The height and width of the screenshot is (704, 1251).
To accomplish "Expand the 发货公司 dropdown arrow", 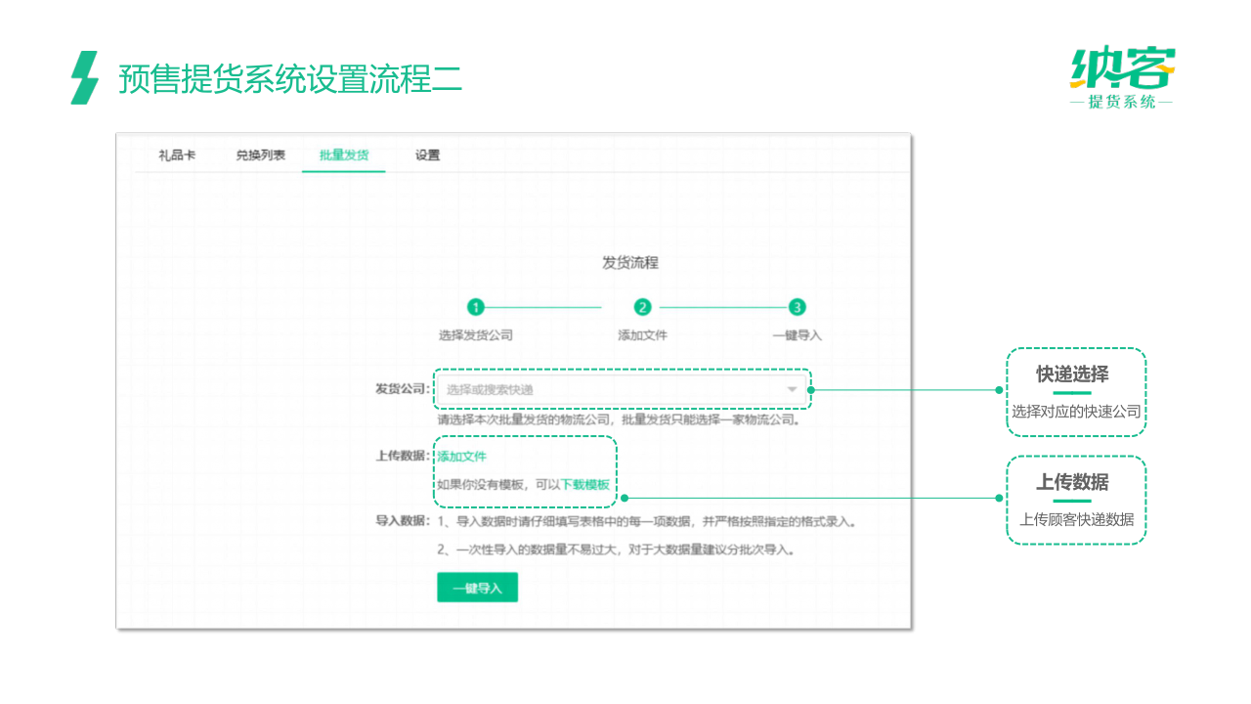I will click(792, 389).
